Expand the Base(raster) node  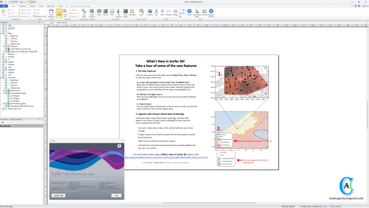click(x=4, y=90)
